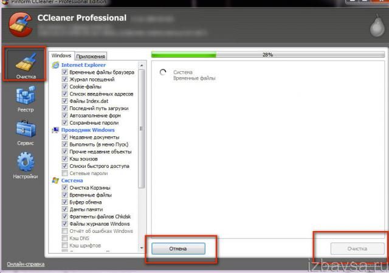The width and height of the screenshot is (389, 273).
Task: Toggle Файлы журналов Windows checkbox
Action: click(x=64, y=224)
